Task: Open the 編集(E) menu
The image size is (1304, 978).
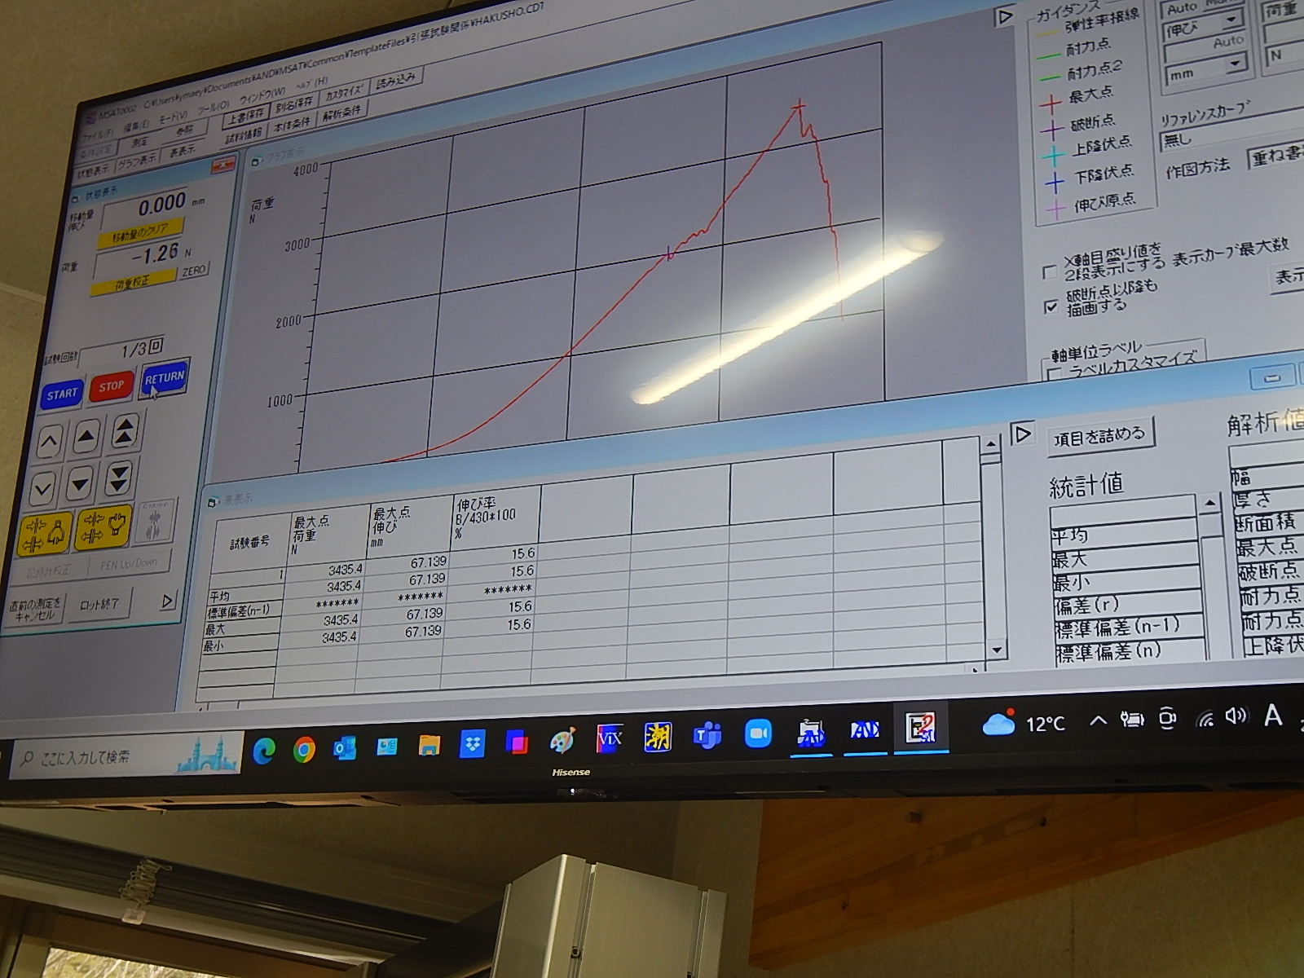Action: click(135, 126)
